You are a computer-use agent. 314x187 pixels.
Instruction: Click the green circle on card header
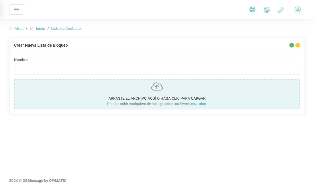tap(292, 45)
